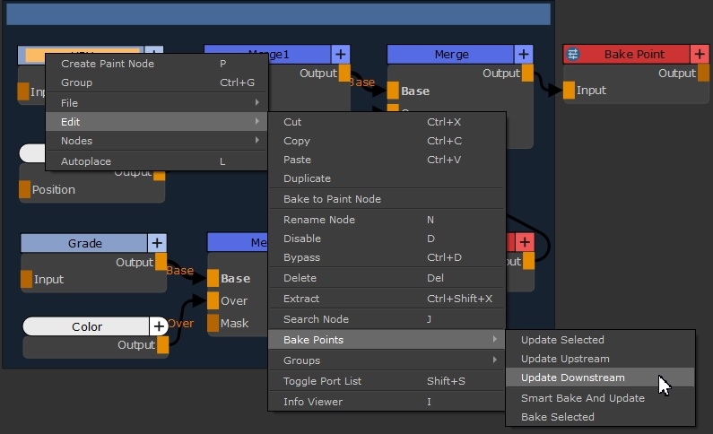713x434 pixels.
Task: Click Bake to Paint Node
Action: coord(332,199)
